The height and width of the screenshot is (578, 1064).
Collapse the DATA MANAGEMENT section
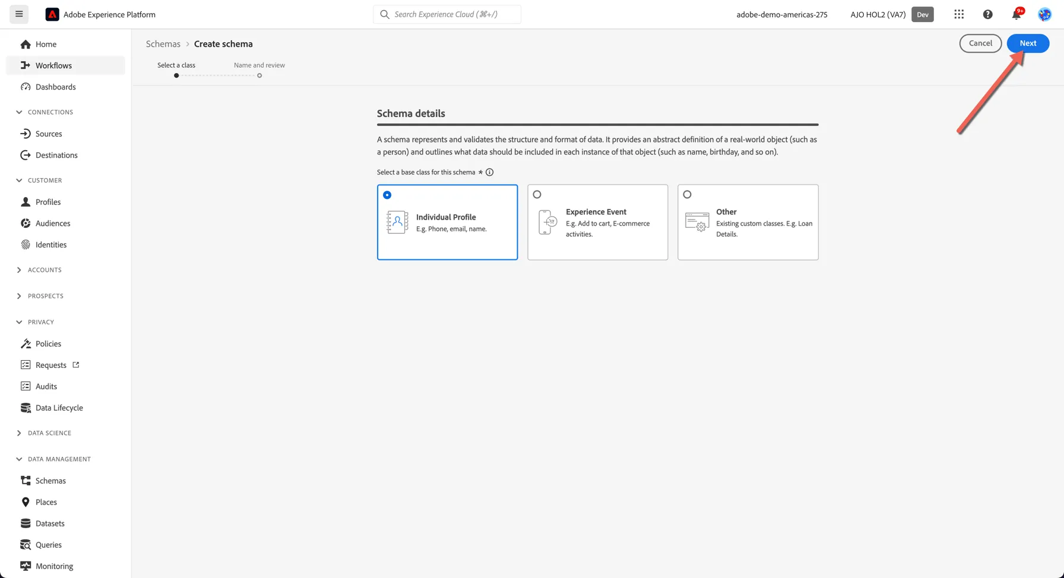pos(19,459)
